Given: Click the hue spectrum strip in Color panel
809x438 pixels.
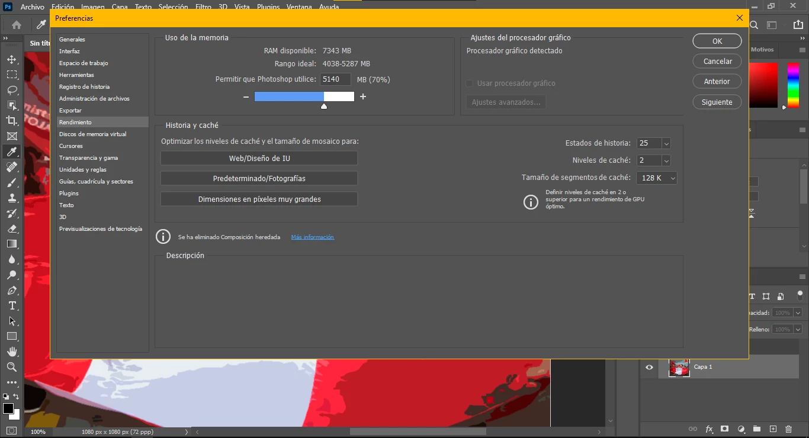Looking at the screenshot, I should click(792, 85).
